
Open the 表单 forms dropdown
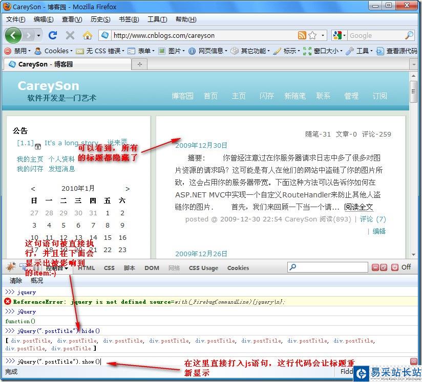click(x=141, y=51)
